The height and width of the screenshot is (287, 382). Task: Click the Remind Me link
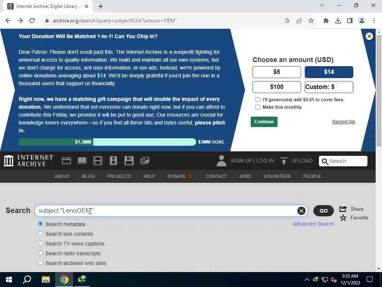coord(344,122)
